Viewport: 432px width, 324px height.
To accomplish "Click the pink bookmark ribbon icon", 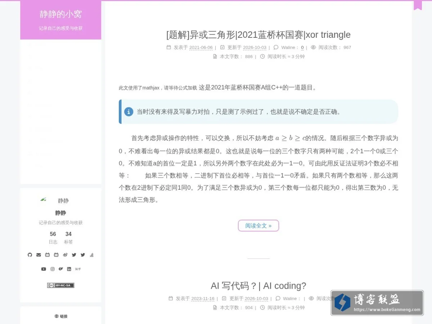I will coord(418,5).
